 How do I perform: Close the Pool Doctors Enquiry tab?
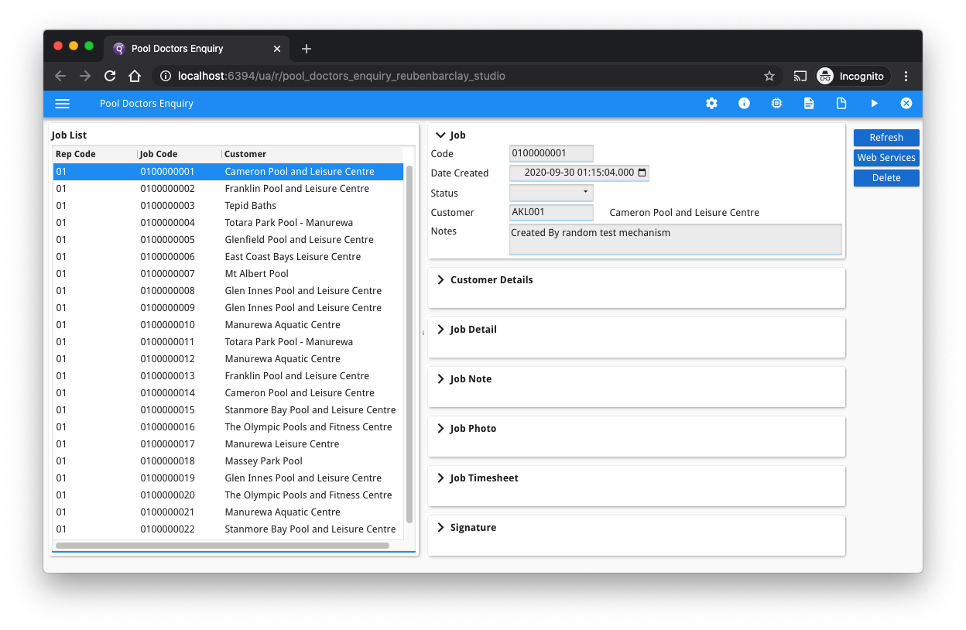[x=277, y=49]
